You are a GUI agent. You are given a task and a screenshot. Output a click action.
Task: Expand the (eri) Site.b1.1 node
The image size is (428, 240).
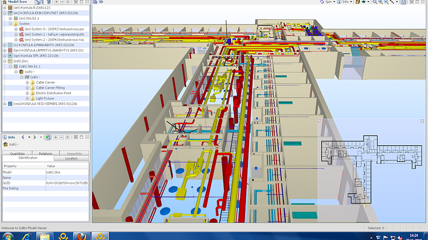[x=10, y=18]
